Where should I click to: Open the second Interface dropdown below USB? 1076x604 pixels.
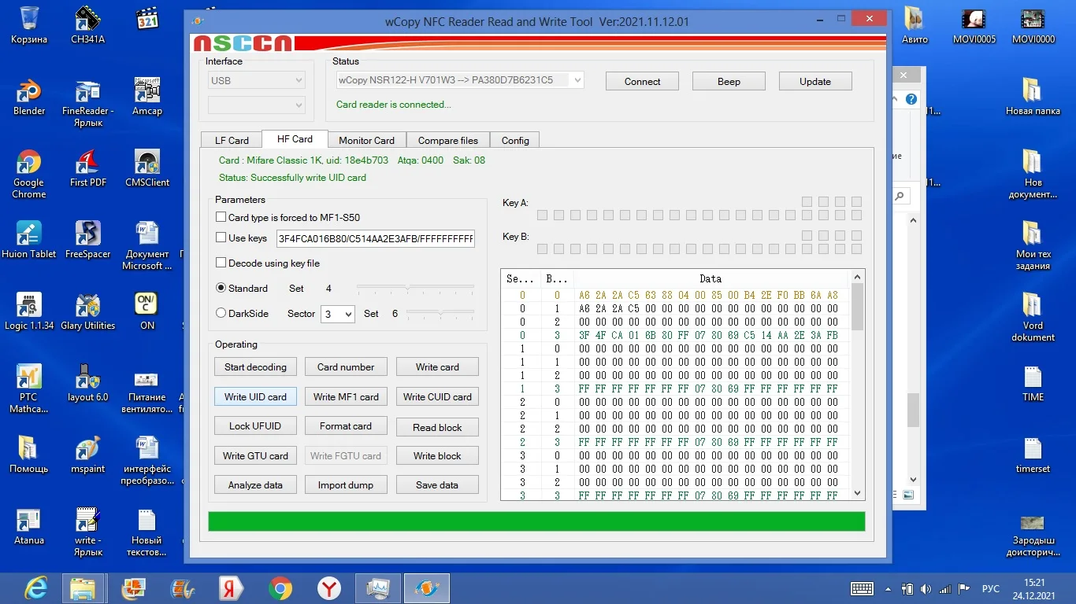click(256, 105)
